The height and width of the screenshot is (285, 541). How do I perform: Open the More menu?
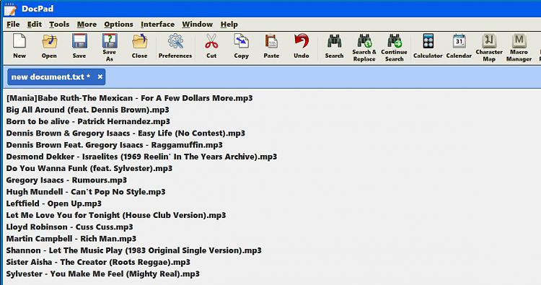pyautogui.click(x=87, y=24)
